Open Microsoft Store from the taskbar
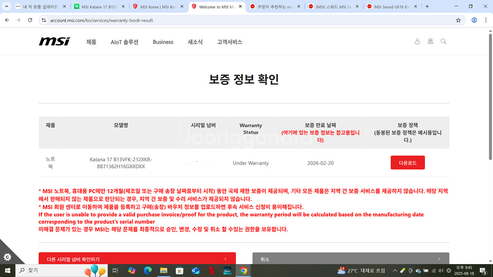The height and width of the screenshot is (277, 493). (179, 271)
